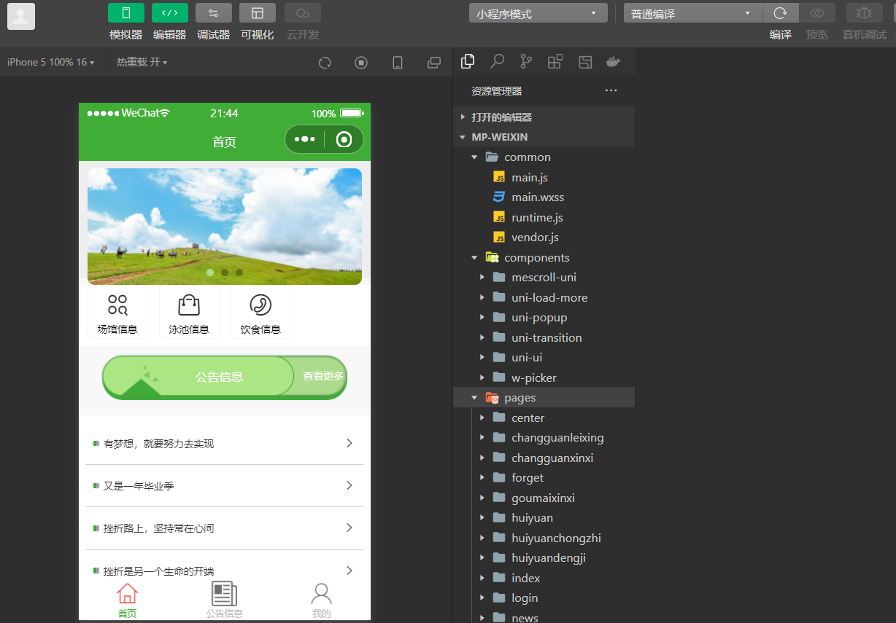Collapse the MP-WEIXIN project section
This screenshot has width=896, height=623.
coord(544,137)
